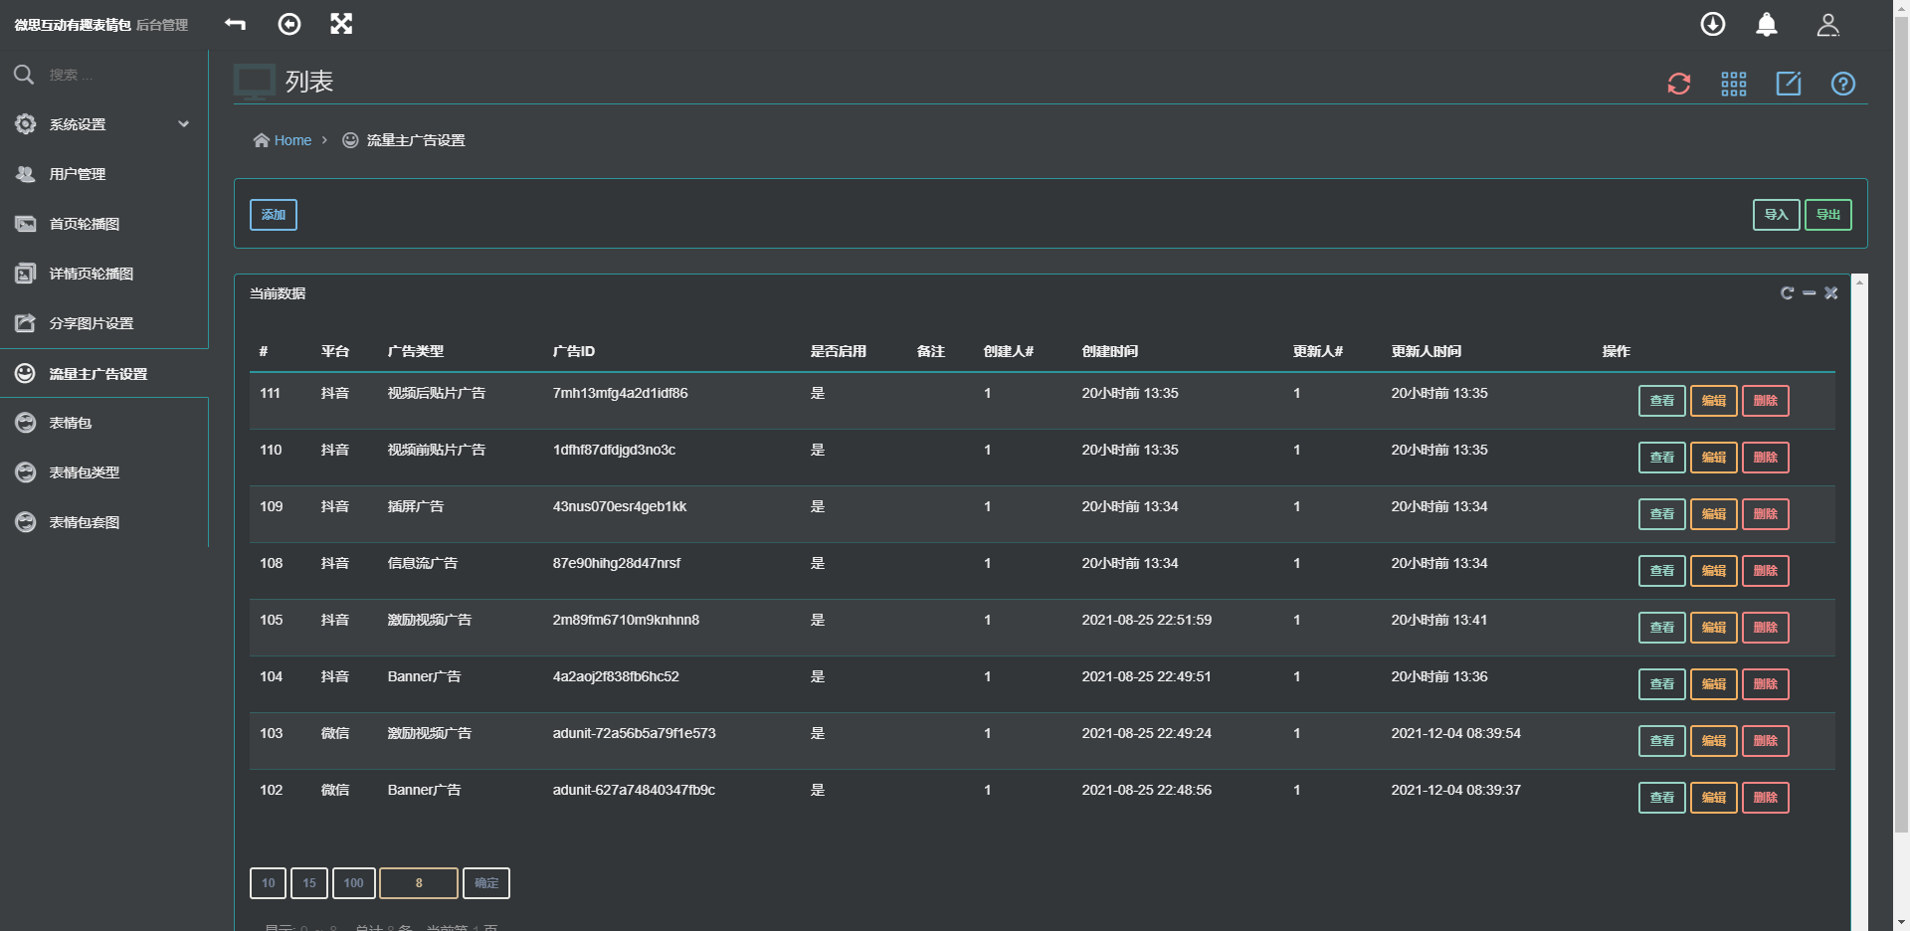Select 流量主广告设置 in sidebar
Screen dimensions: 1910x931
tap(103, 374)
